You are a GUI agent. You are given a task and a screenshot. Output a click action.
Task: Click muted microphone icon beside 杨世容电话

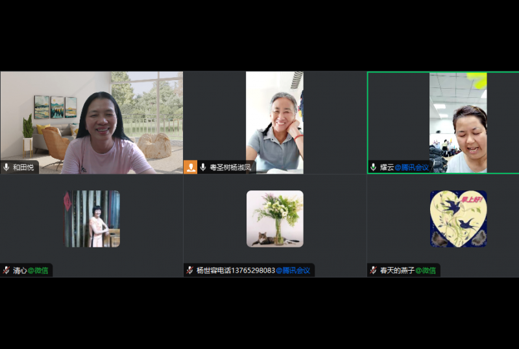coord(190,270)
